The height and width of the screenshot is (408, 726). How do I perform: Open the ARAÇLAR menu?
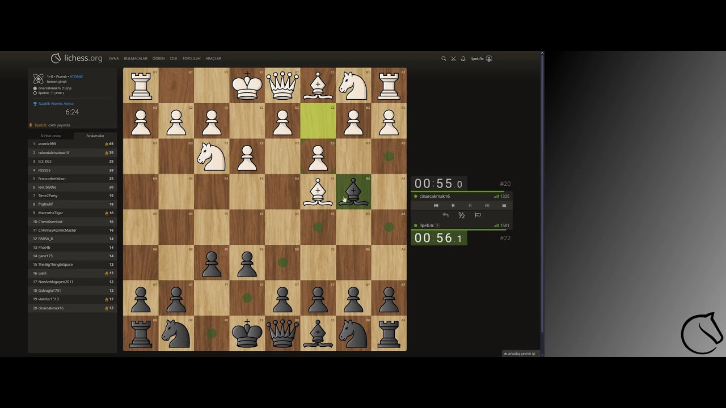213,58
